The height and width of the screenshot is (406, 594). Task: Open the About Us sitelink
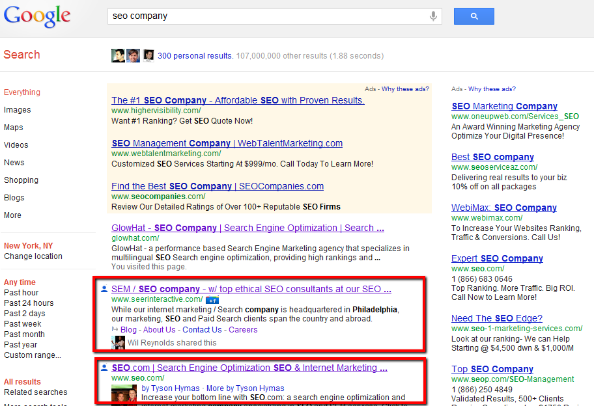point(159,330)
